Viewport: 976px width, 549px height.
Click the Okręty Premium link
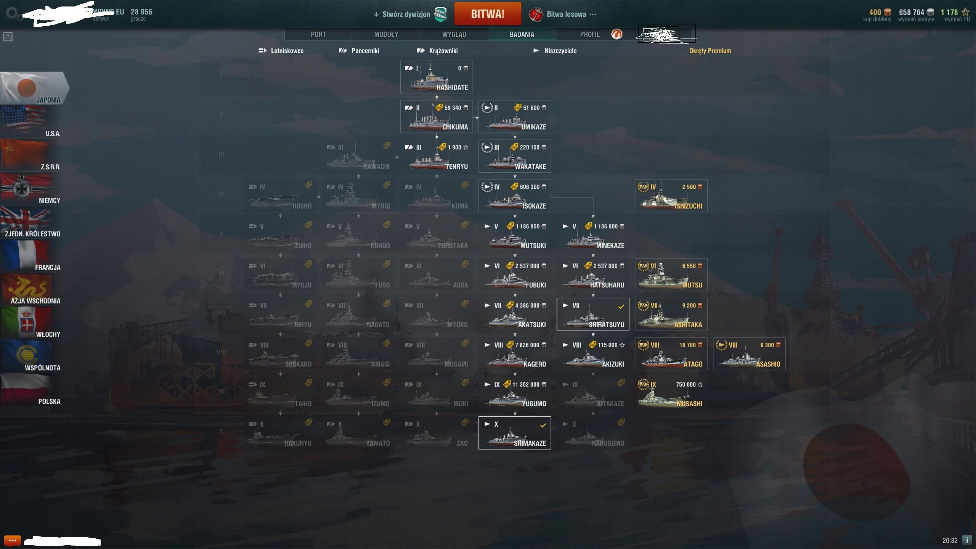(710, 51)
